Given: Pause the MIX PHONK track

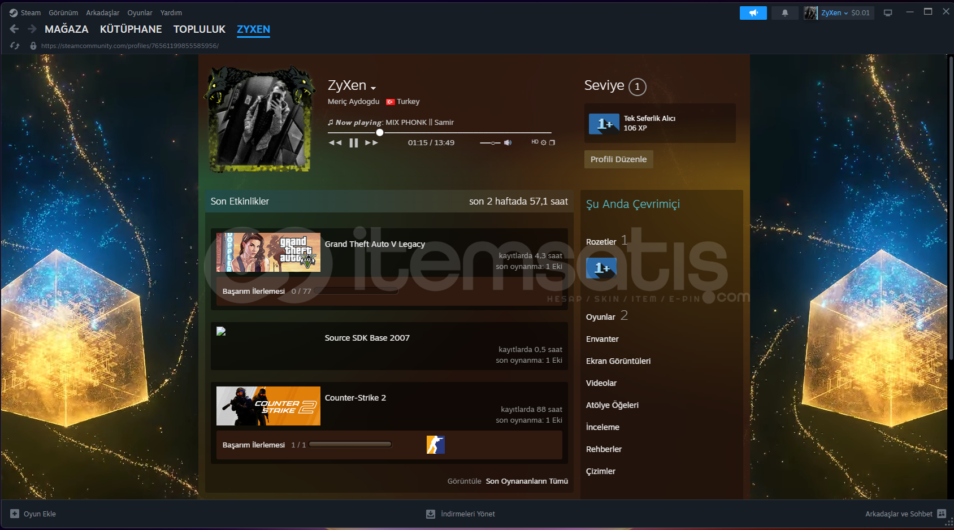Looking at the screenshot, I should coord(354,142).
